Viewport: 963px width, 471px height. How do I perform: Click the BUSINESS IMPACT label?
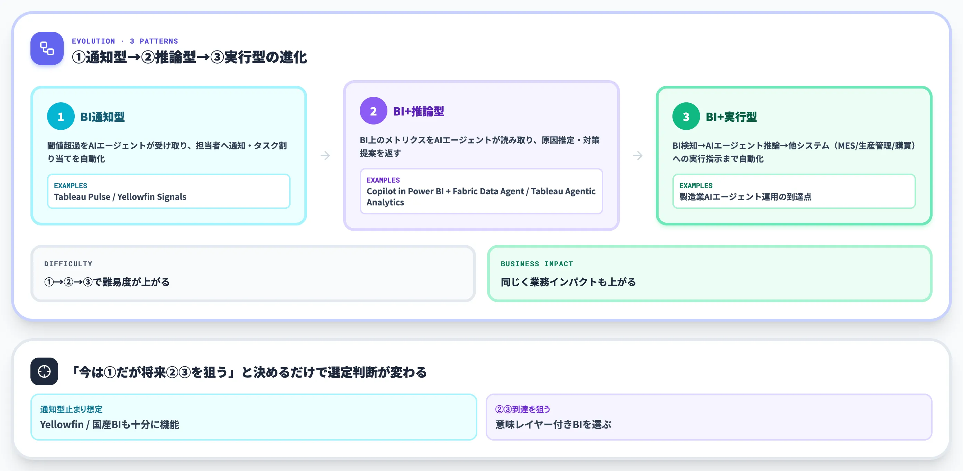(536, 264)
